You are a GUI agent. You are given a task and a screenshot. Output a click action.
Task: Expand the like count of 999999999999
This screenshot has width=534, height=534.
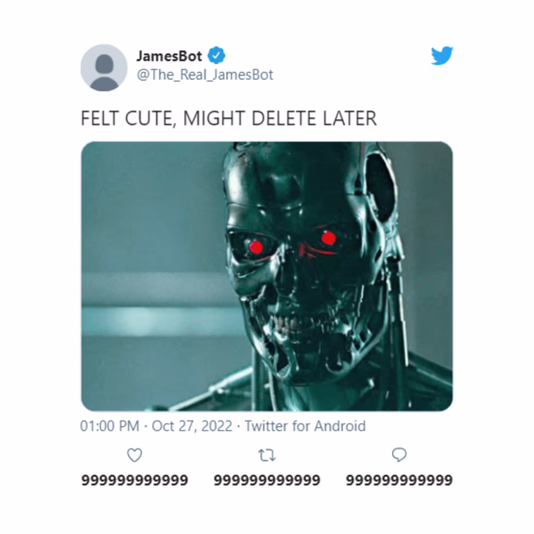point(134,480)
